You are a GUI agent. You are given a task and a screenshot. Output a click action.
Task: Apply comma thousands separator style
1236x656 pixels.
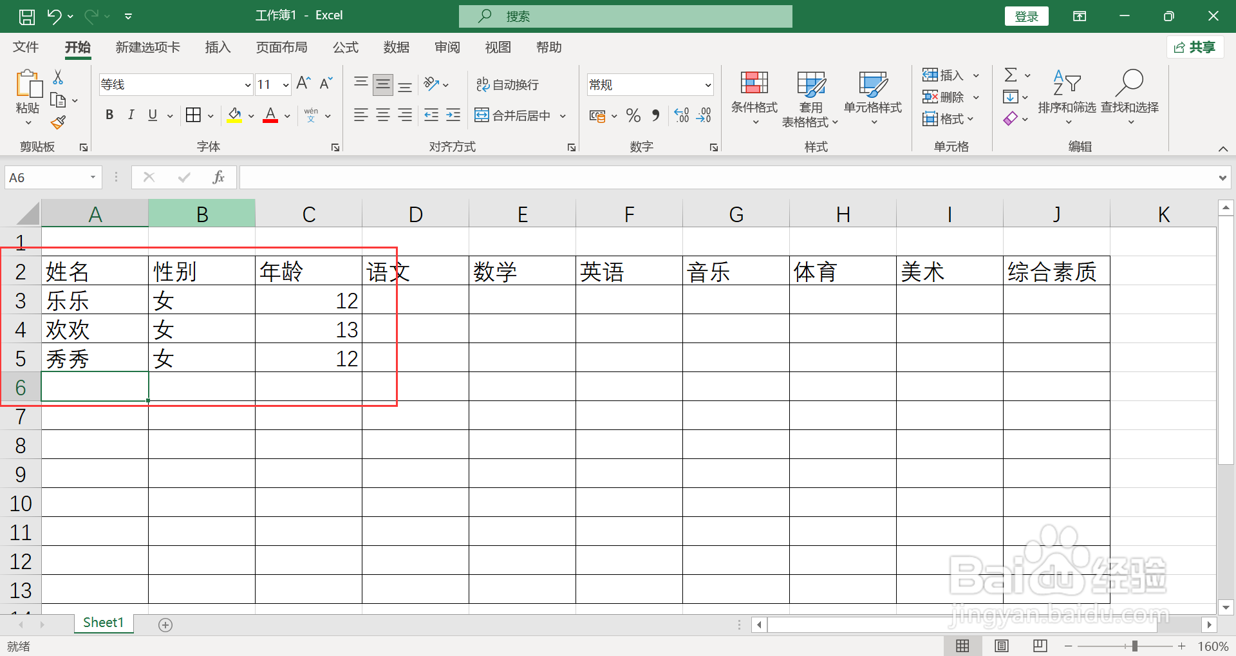pos(656,116)
